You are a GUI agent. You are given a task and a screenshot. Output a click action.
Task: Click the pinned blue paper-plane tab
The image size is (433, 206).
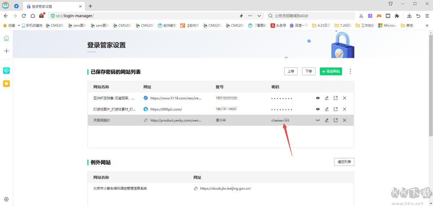coord(16,6)
